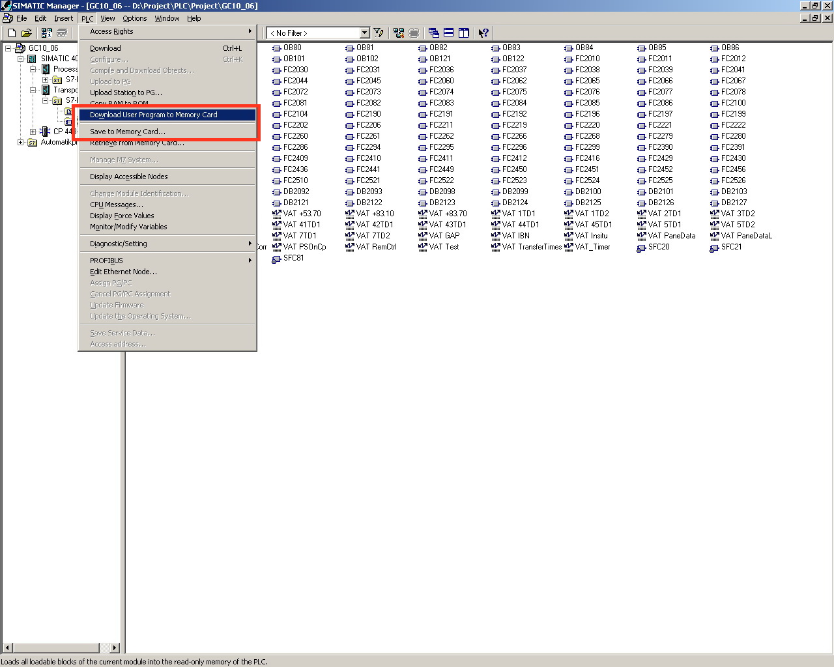Choose Download from the PLC menu

[167, 48]
